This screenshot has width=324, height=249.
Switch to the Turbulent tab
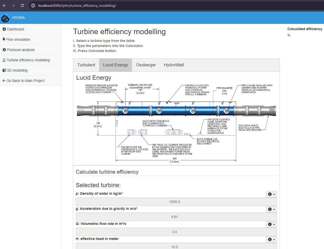point(86,65)
